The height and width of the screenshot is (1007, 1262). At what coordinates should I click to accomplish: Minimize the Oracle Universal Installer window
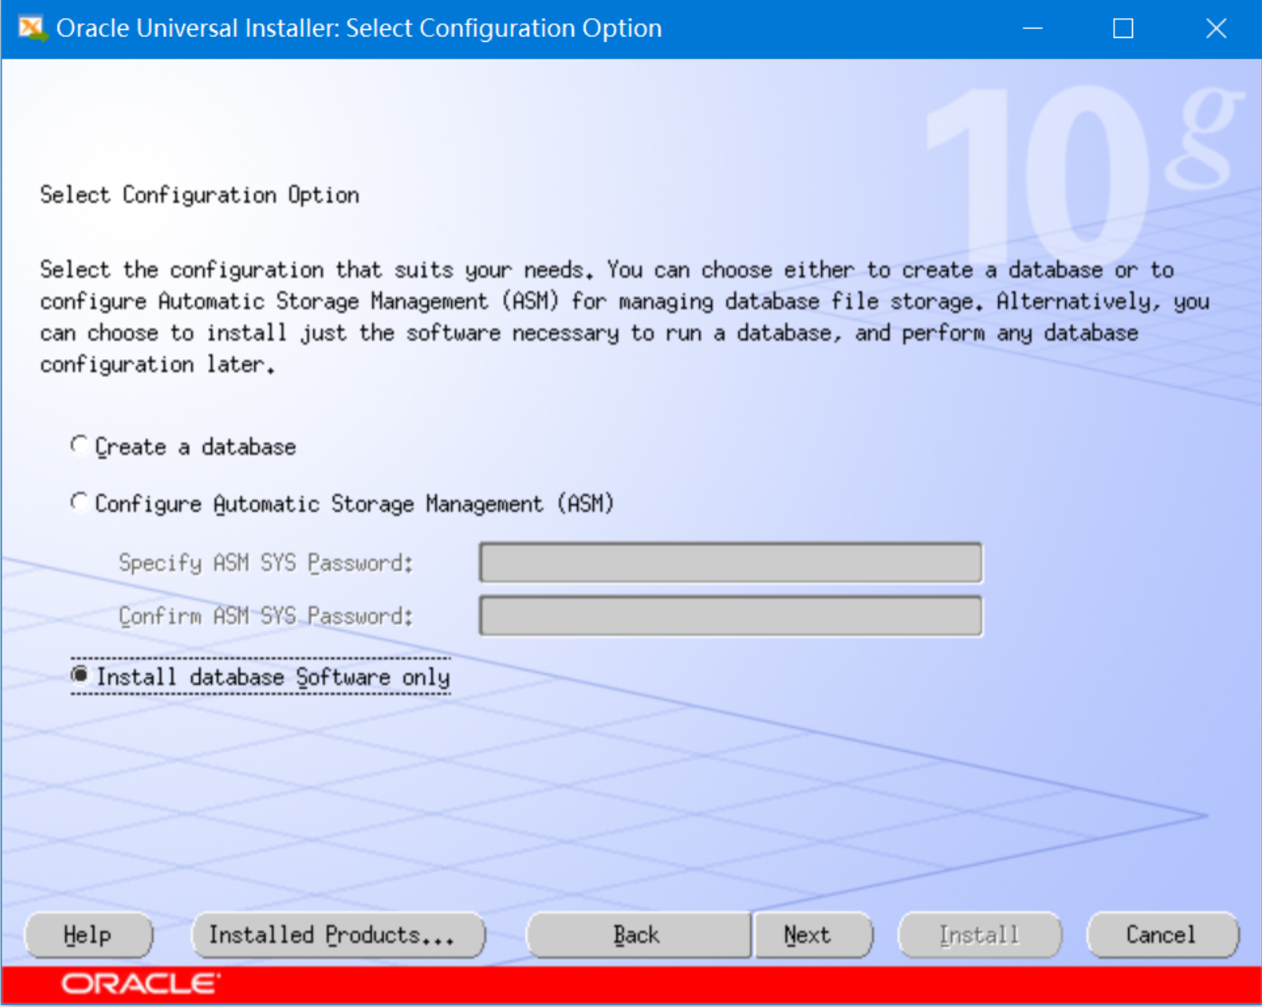(1033, 29)
